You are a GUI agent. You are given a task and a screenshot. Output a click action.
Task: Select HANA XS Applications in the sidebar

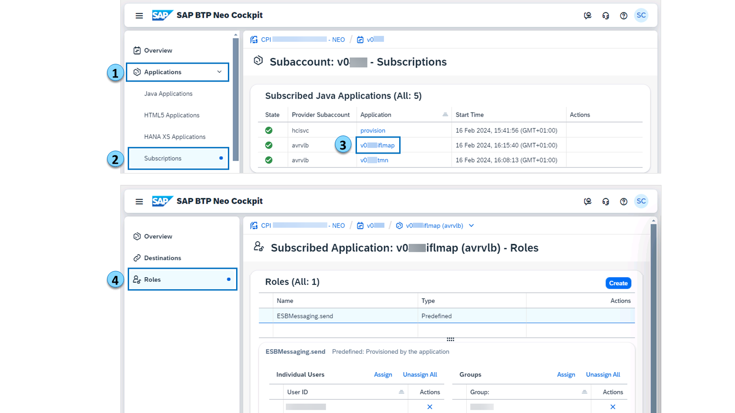click(175, 137)
